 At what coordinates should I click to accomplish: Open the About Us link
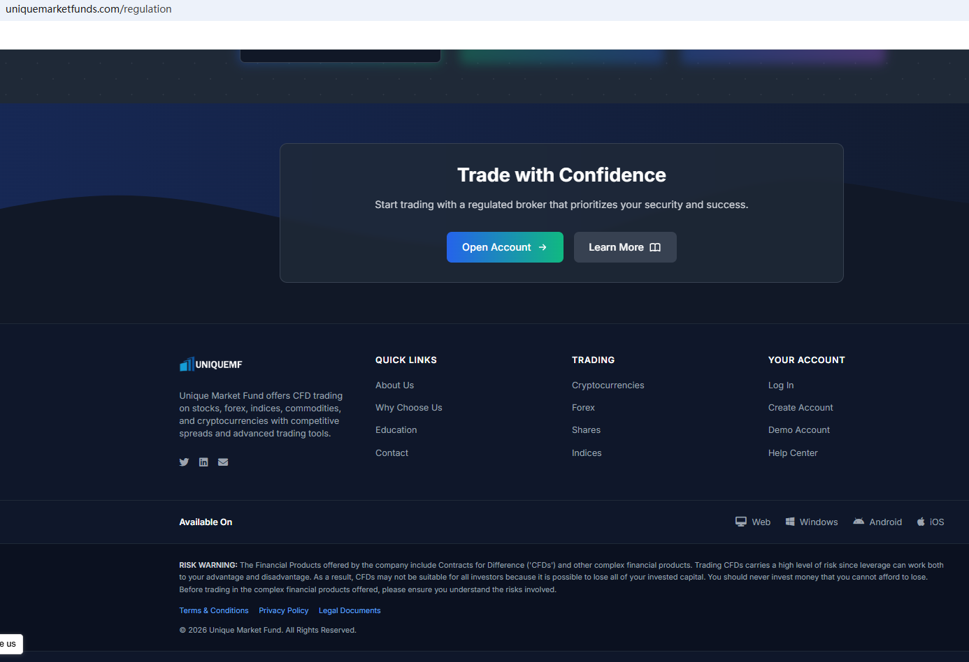[x=394, y=385]
